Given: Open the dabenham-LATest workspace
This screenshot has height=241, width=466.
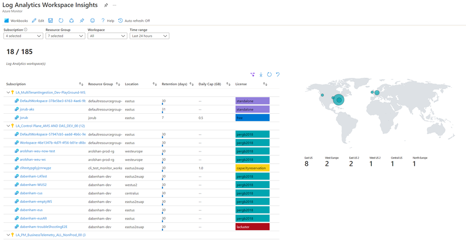Looking at the screenshot, I should tap(33, 176).
